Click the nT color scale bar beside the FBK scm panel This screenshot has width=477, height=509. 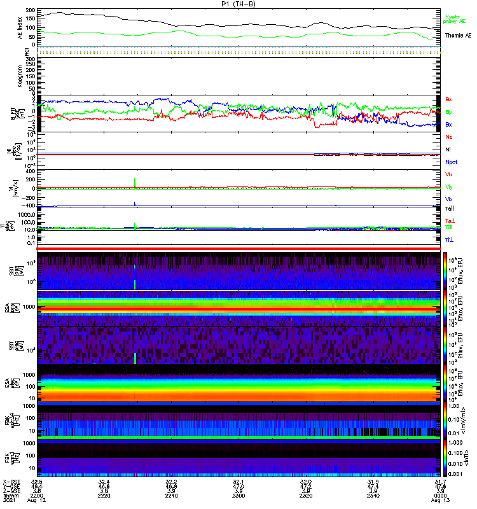445,458
